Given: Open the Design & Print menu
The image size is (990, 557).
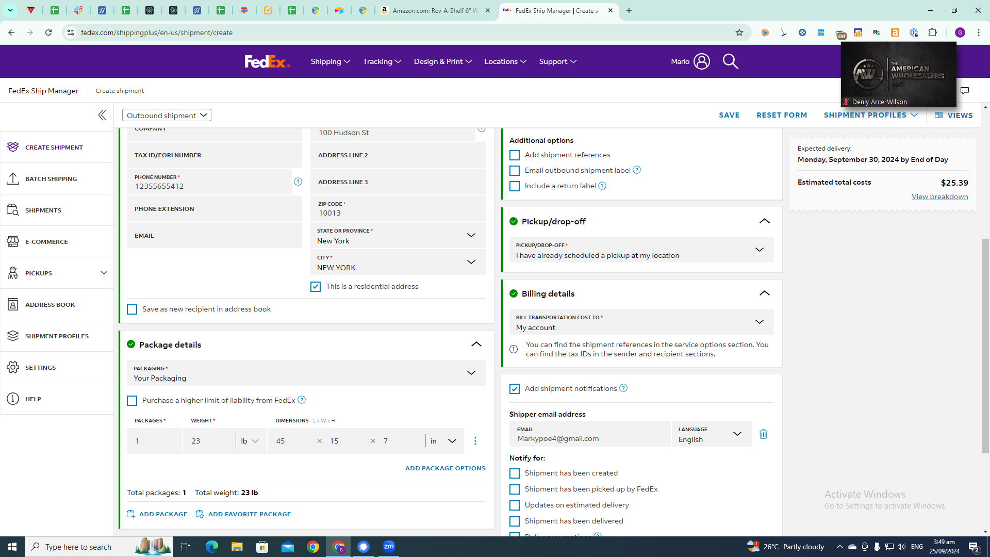Looking at the screenshot, I should point(443,61).
